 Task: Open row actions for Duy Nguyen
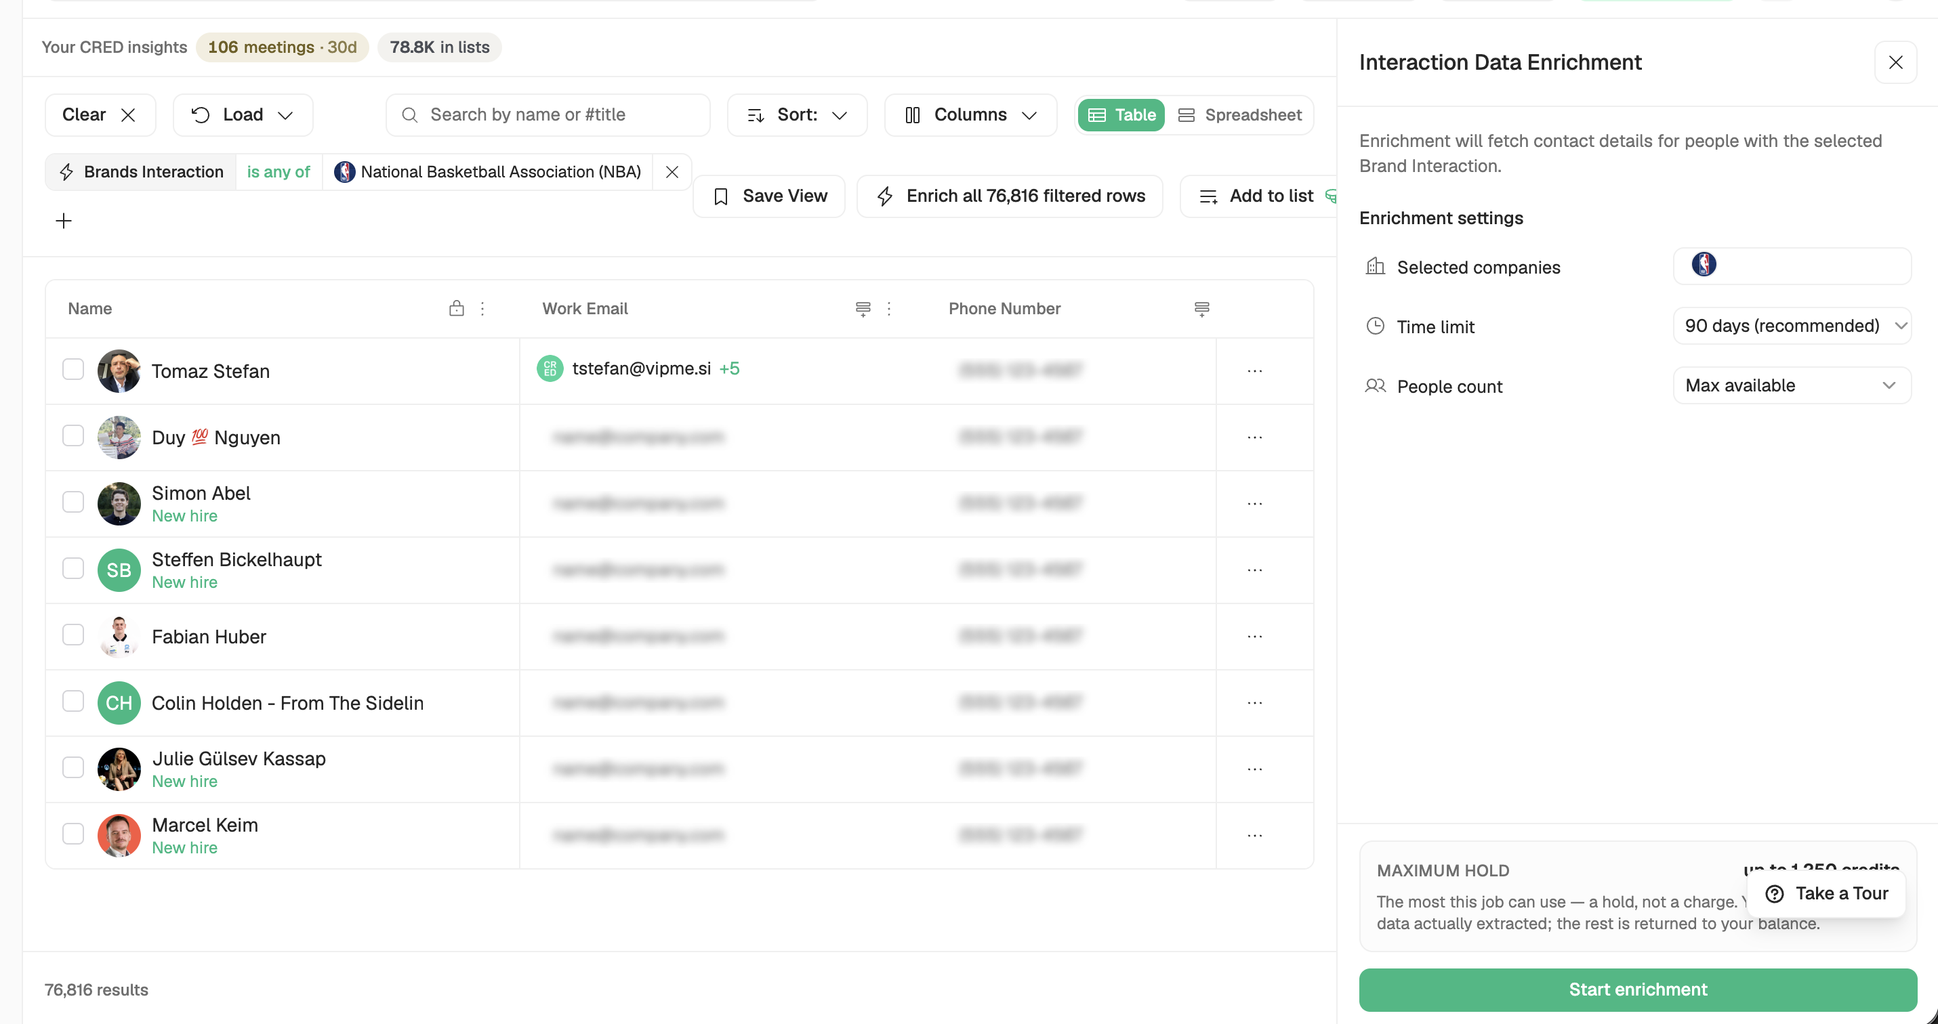(x=1254, y=437)
